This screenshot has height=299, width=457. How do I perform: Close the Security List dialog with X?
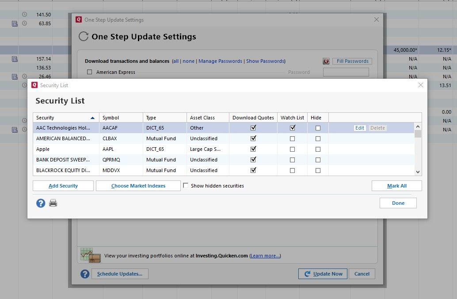point(420,85)
